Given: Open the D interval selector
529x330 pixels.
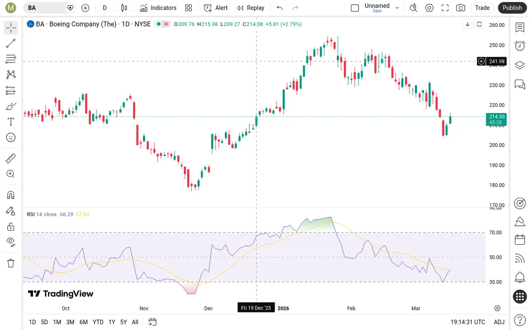Looking at the screenshot, I should 104,8.
